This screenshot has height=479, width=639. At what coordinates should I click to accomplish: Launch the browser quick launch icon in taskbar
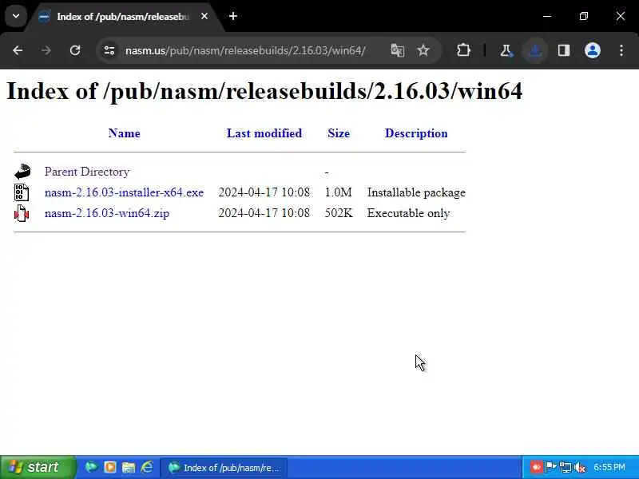(91, 467)
